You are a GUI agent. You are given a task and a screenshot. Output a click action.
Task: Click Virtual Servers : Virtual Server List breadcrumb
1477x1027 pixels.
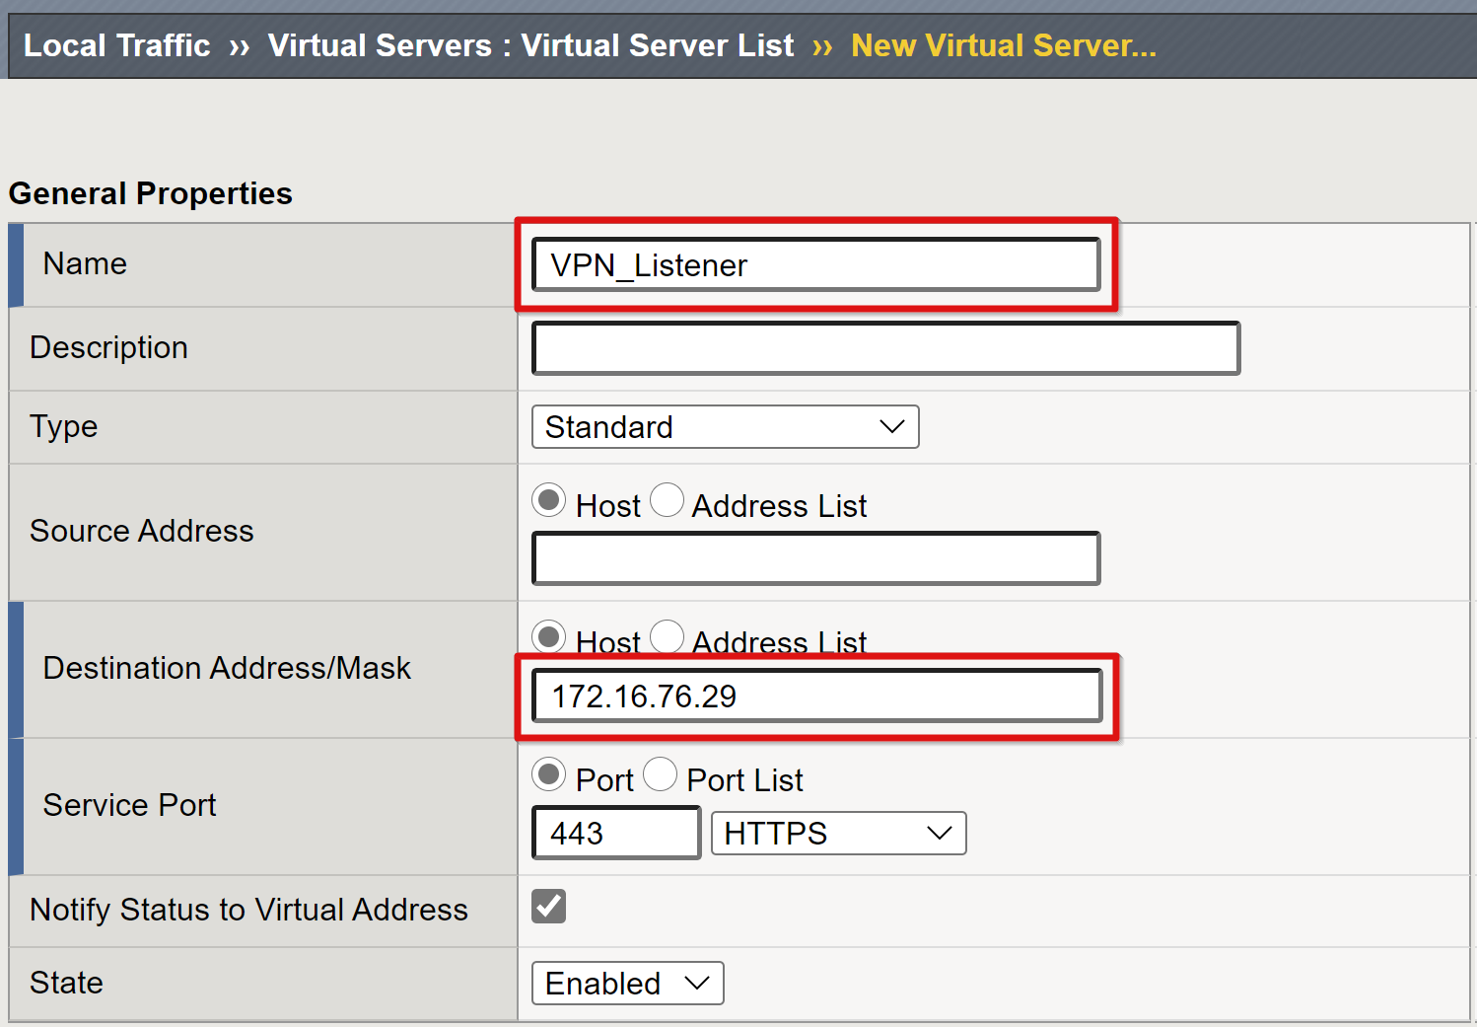530,45
